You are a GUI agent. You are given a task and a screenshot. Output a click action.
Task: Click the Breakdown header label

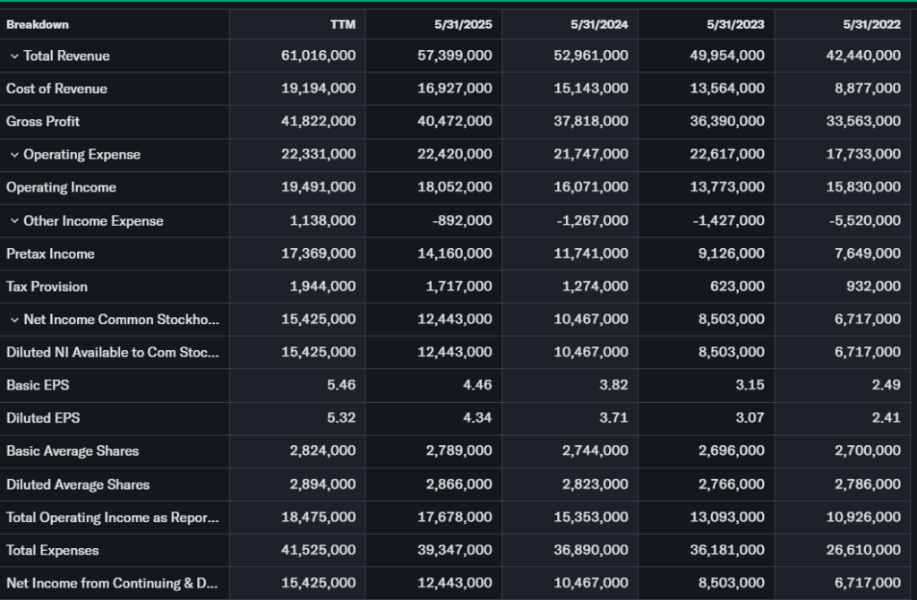38,24
